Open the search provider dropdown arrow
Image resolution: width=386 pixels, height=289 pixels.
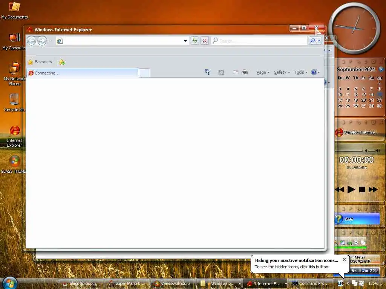pyautogui.click(x=319, y=41)
